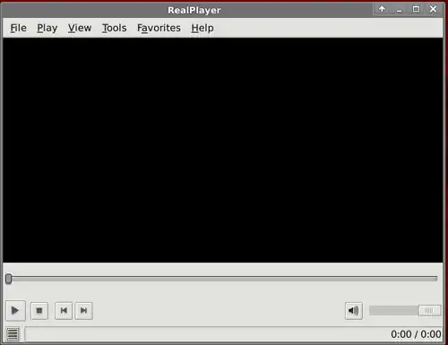Close the RealPlayer window
The image size is (448, 345).
click(433, 9)
